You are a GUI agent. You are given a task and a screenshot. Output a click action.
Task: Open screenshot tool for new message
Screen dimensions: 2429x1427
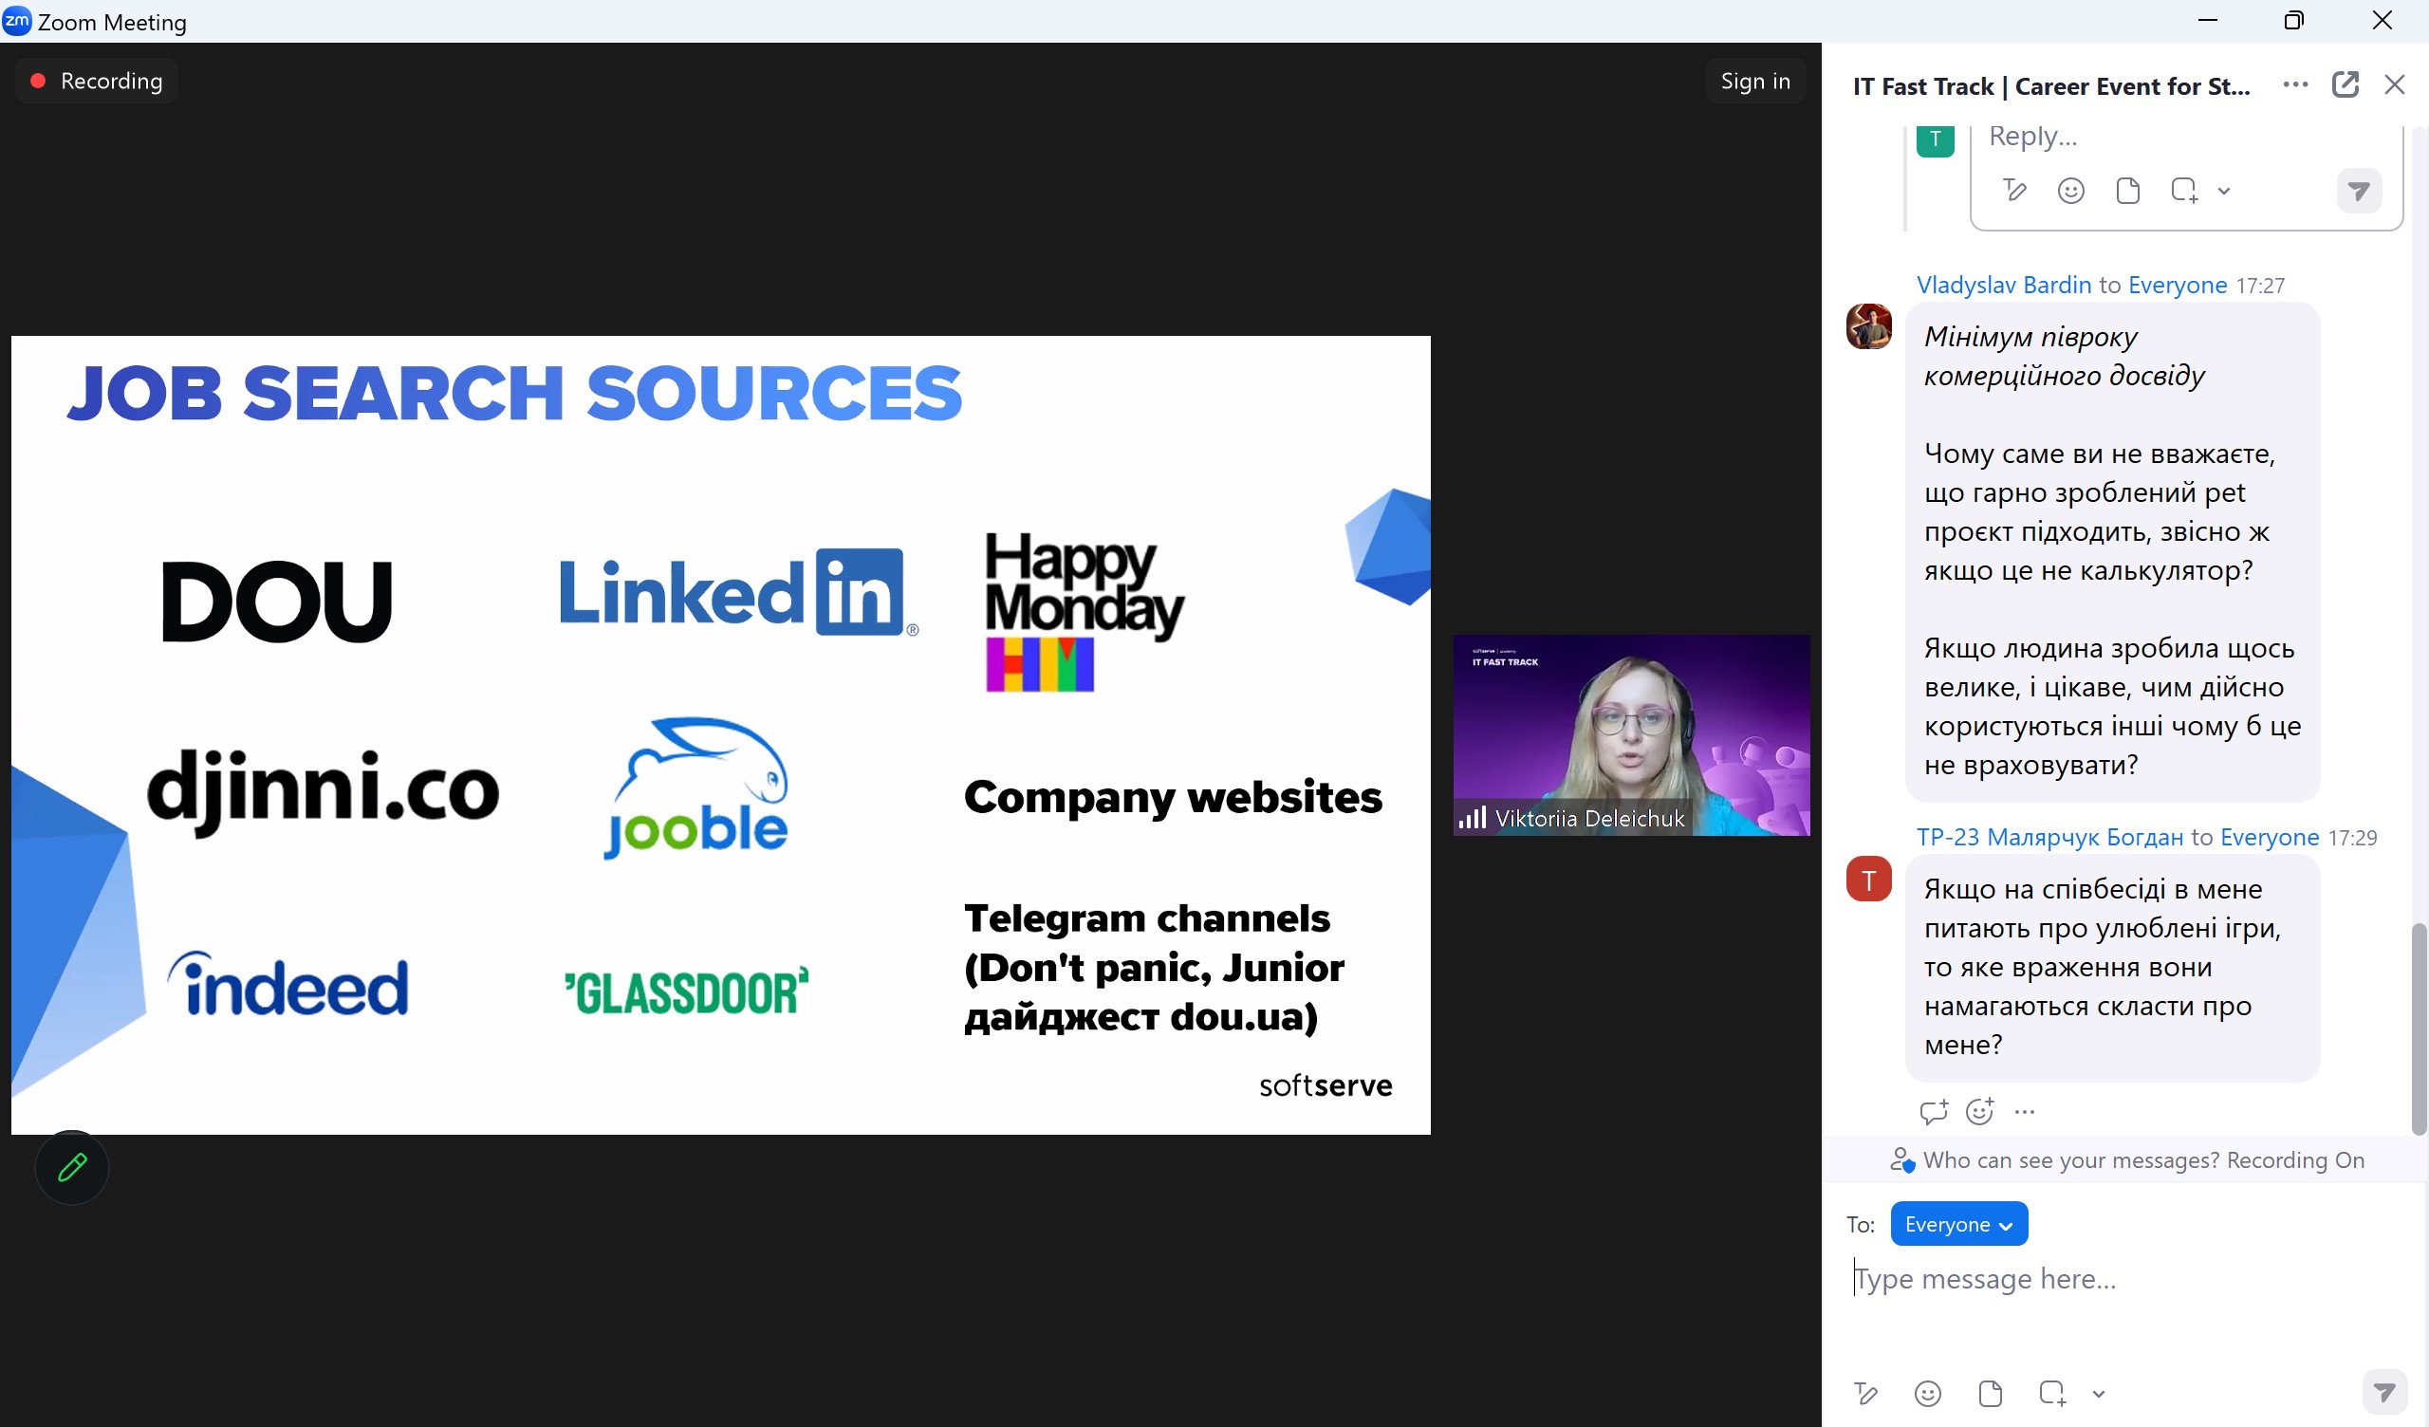point(2052,1393)
